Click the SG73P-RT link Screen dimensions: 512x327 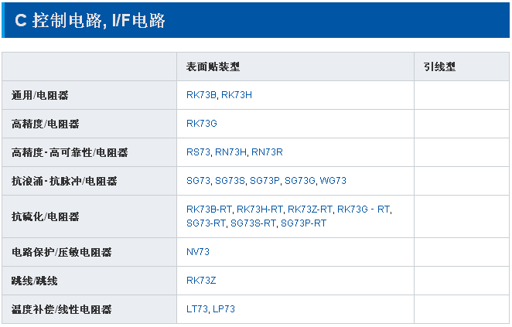pos(303,223)
